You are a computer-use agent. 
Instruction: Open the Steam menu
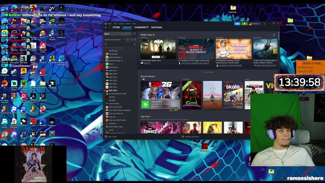109,24
